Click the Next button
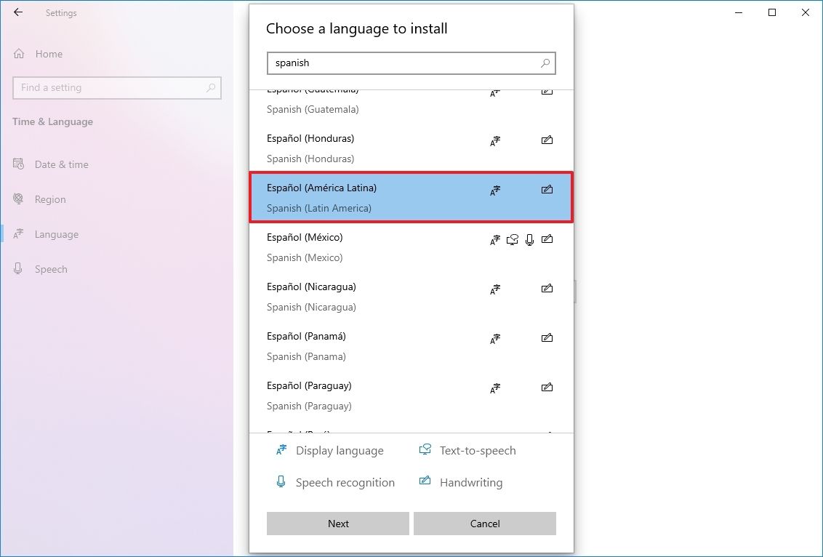The width and height of the screenshot is (823, 557). pyautogui.click(x=338, y=524)
